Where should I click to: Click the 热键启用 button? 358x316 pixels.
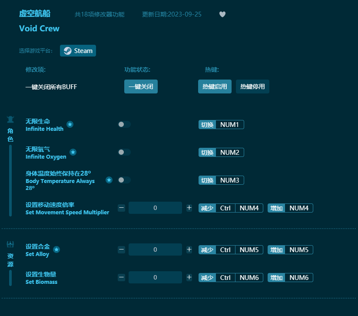[215, 86]
